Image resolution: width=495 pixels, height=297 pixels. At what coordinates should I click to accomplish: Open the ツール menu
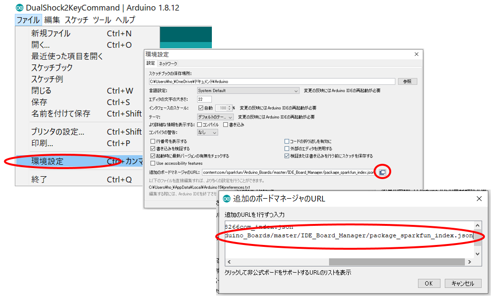point(102,20)
